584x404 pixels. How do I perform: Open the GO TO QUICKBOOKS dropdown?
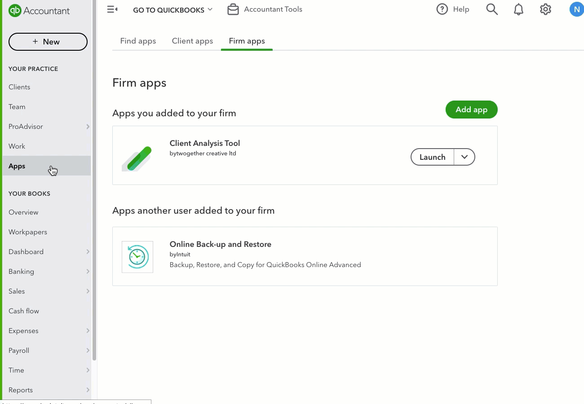pyautogui.click(x=173, y=10)
